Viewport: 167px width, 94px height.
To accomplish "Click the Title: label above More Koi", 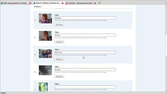I will (x=57, y=50).
